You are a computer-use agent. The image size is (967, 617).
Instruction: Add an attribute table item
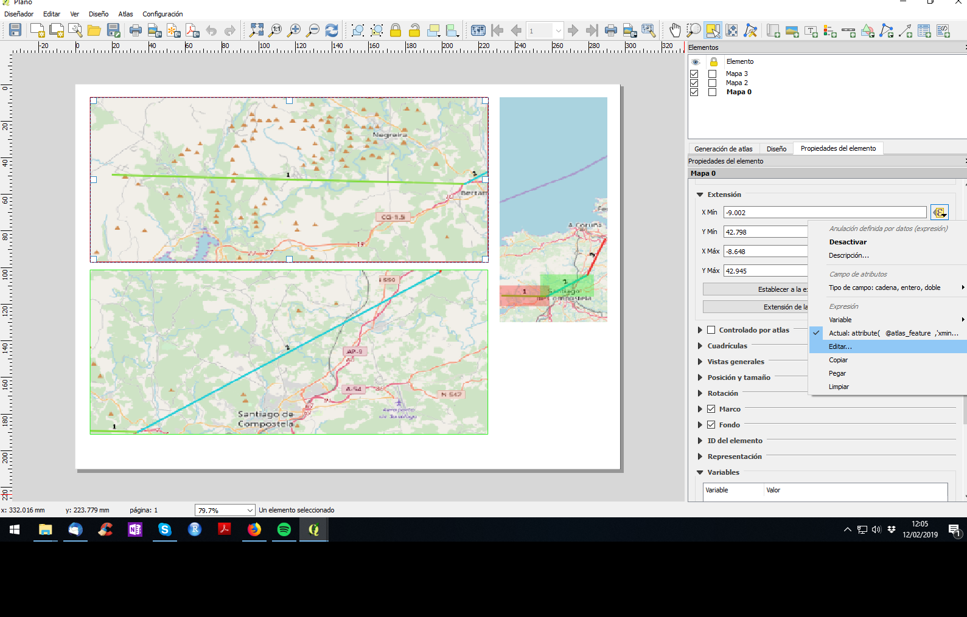[924, 30]
